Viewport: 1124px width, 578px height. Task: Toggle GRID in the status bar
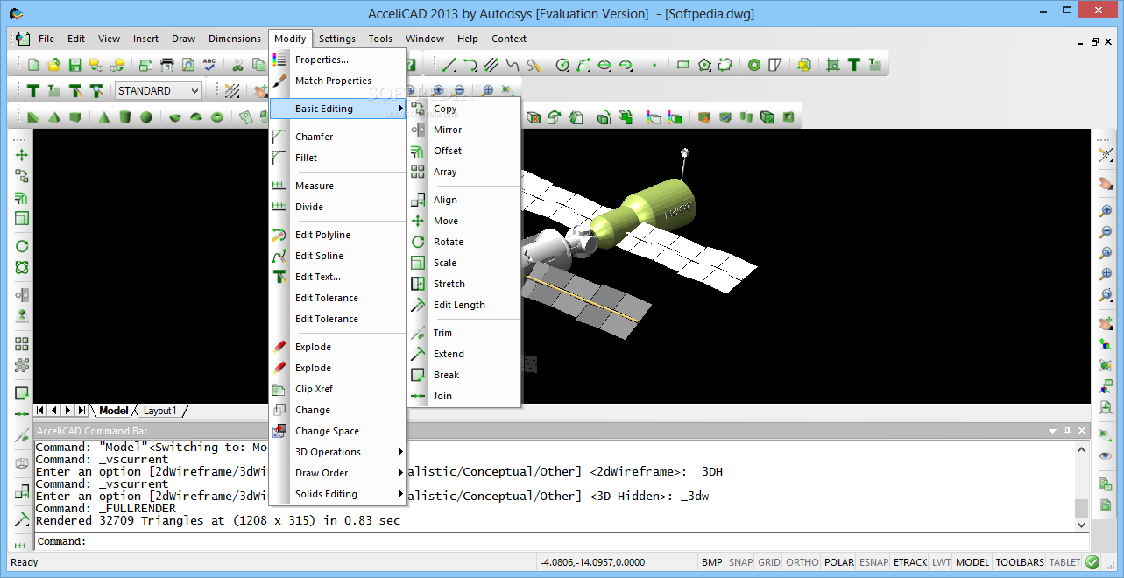click(769, 562)
